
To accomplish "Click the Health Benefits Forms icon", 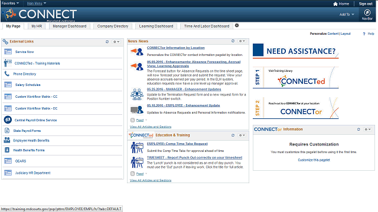I will 7,150.
